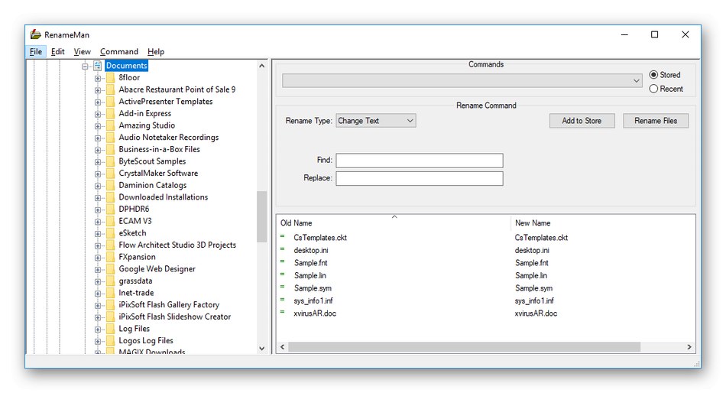Click the 8floor folder icon
This screenshot has height=393, width=726.
click(x=110, y=77)
